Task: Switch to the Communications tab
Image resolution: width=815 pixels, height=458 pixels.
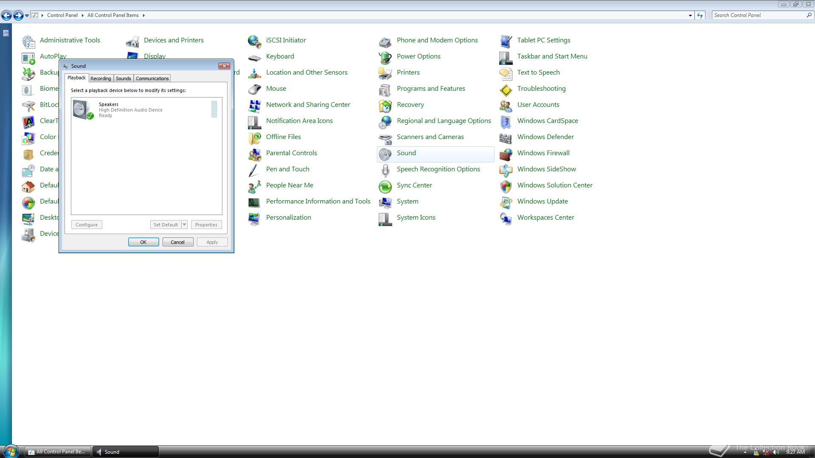Action: (x=152, y=78)
